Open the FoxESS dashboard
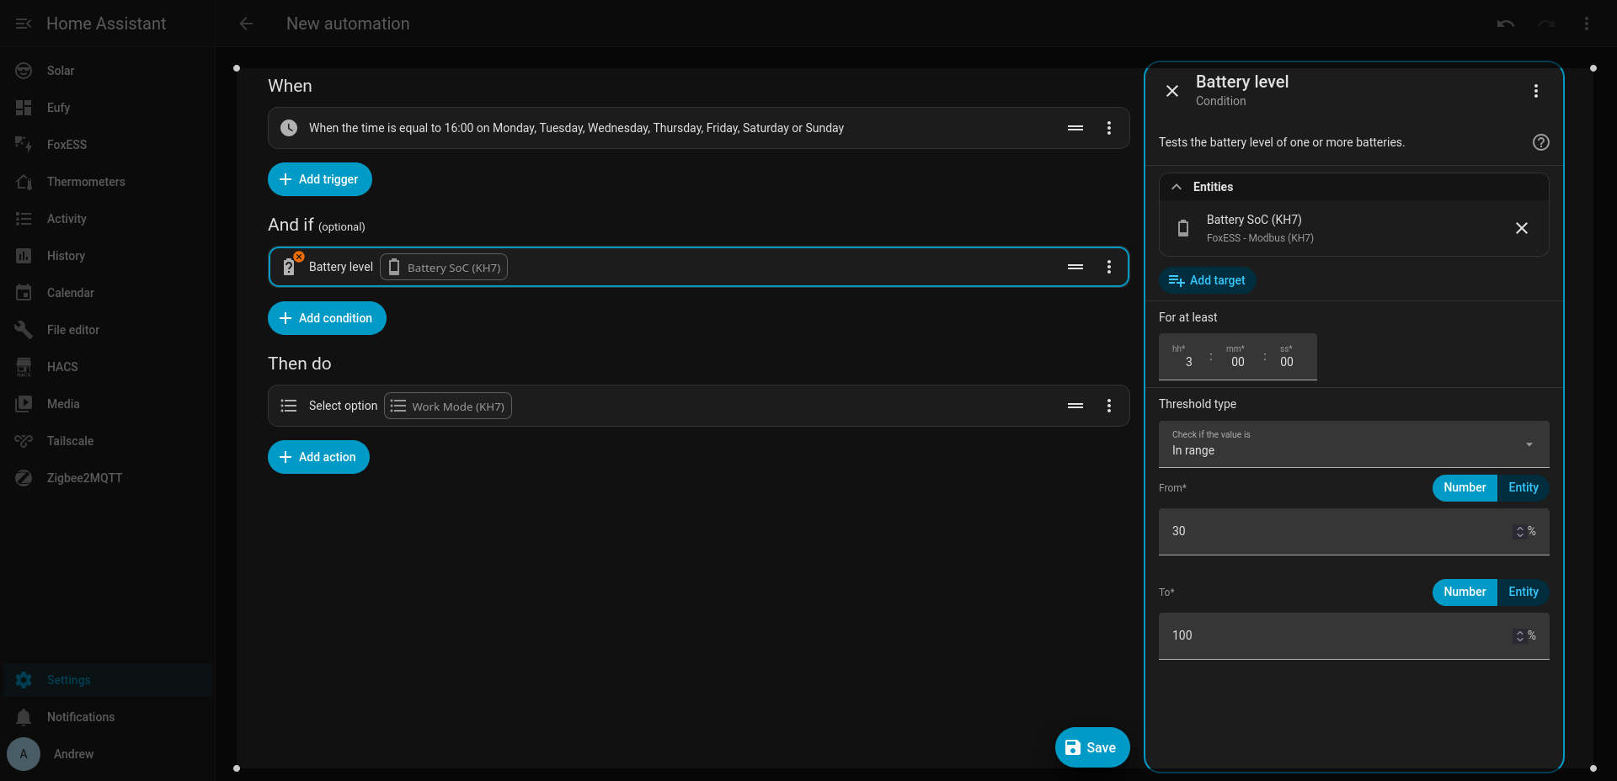The height and width of the screenshot is (781, 1617). [108, 145]
